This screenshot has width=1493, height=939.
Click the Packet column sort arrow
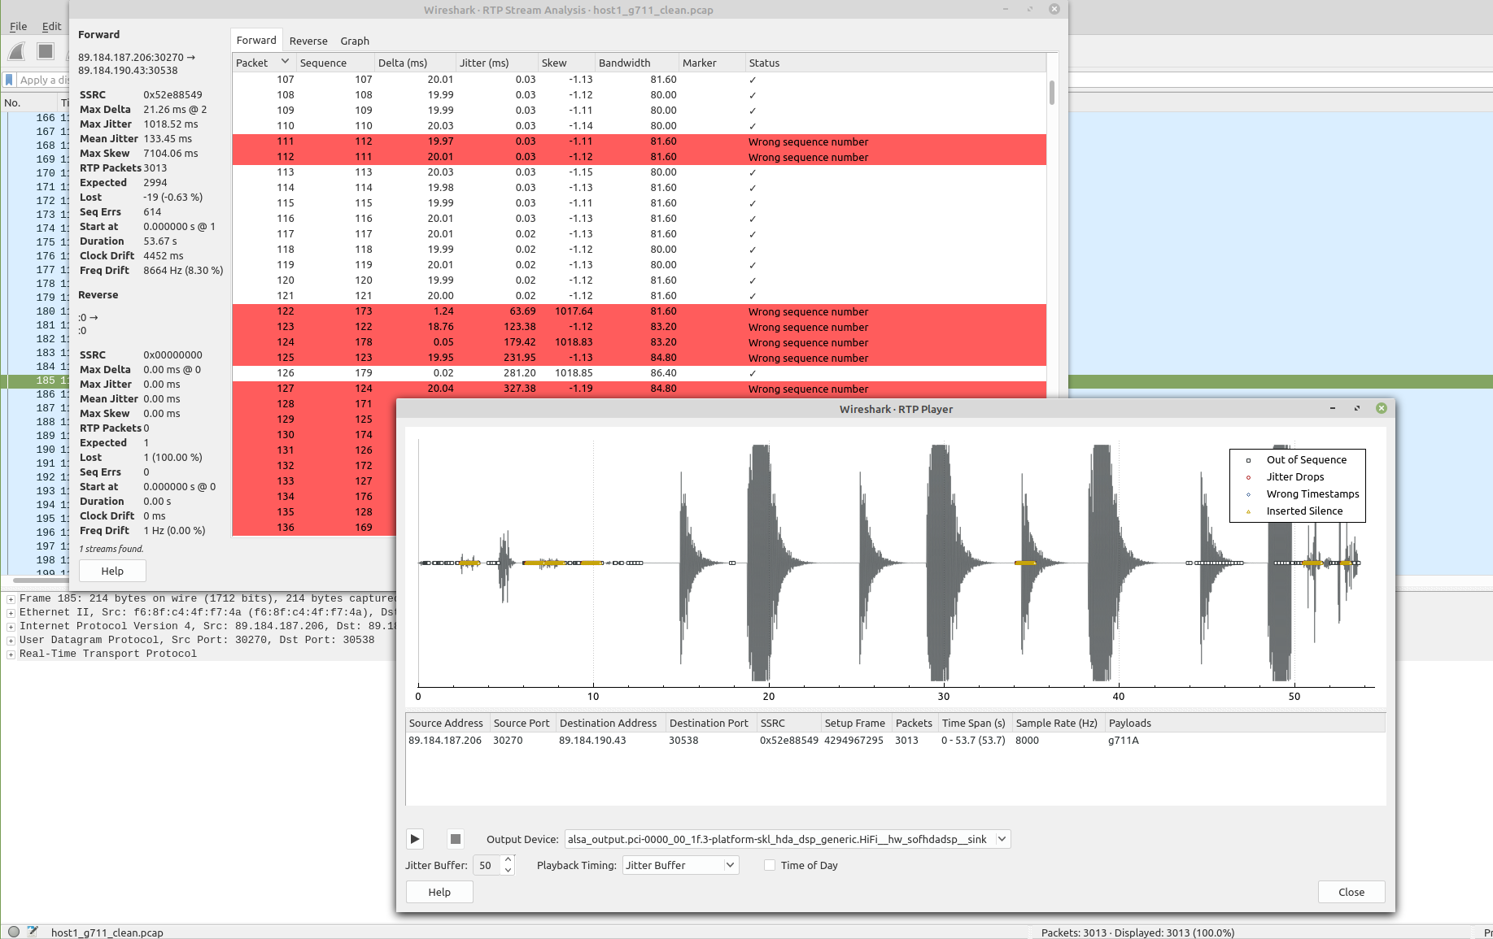click(285, 62)
